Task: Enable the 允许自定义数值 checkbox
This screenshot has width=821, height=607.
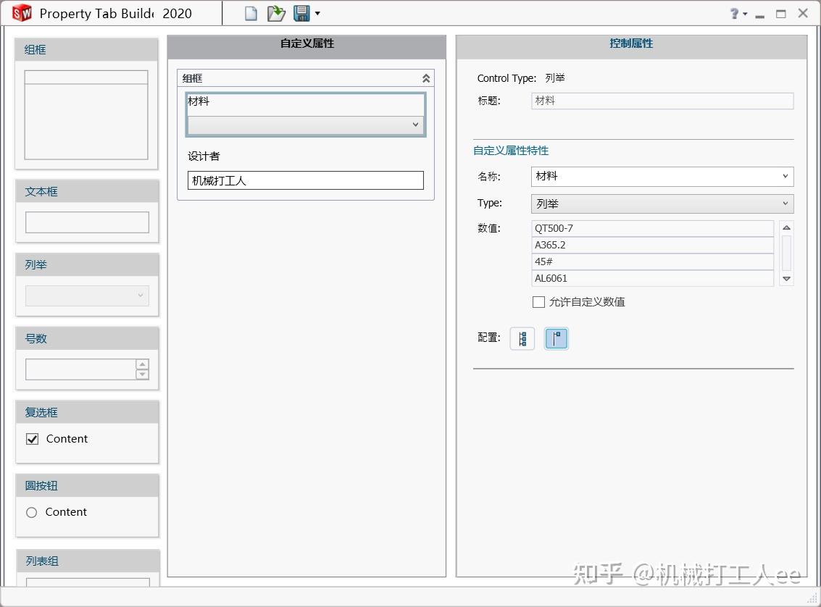Action: pyautogui.click(x=539, y=302)
